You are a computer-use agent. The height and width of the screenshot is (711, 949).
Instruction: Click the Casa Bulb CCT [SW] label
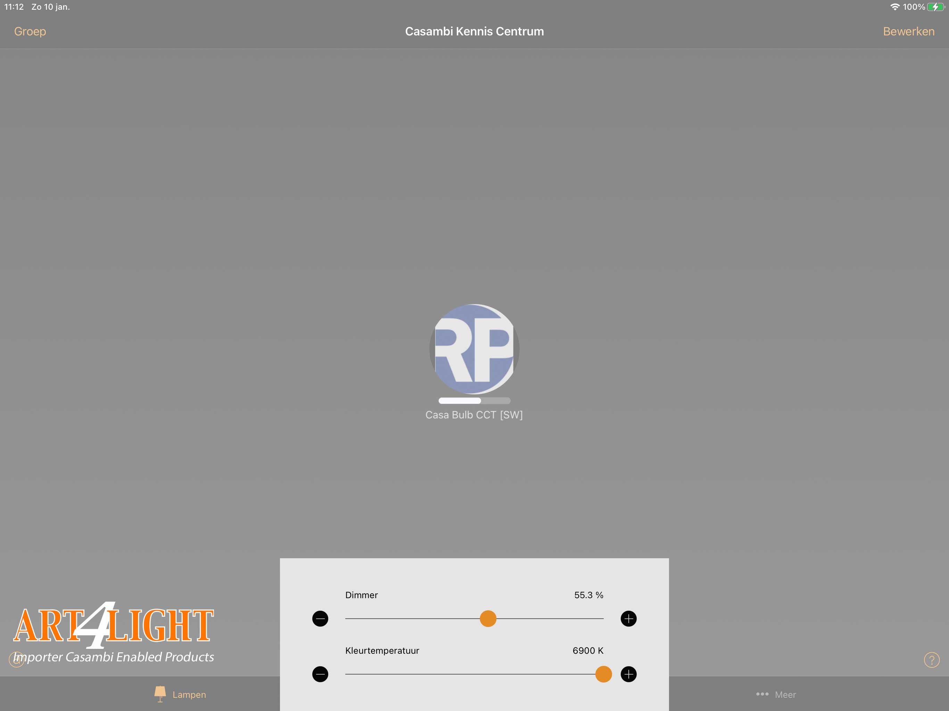coord(474,415)
